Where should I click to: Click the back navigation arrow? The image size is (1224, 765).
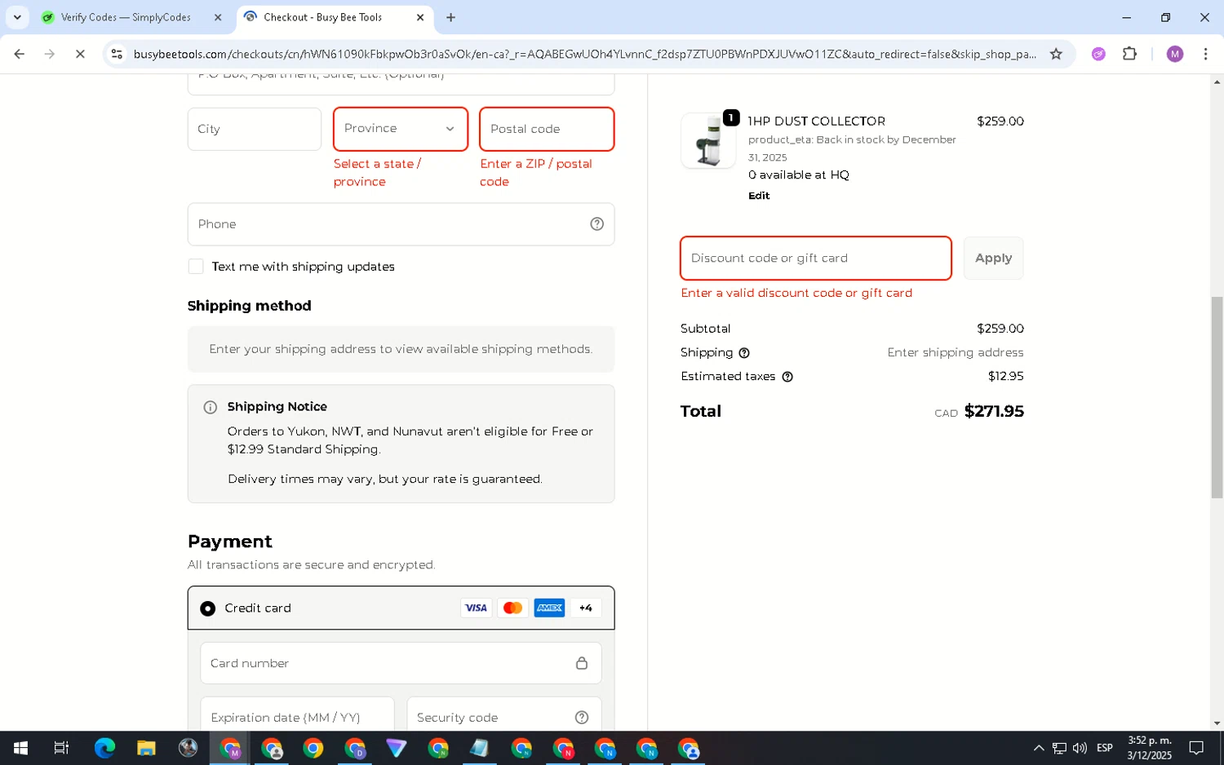tap(19, 54)
